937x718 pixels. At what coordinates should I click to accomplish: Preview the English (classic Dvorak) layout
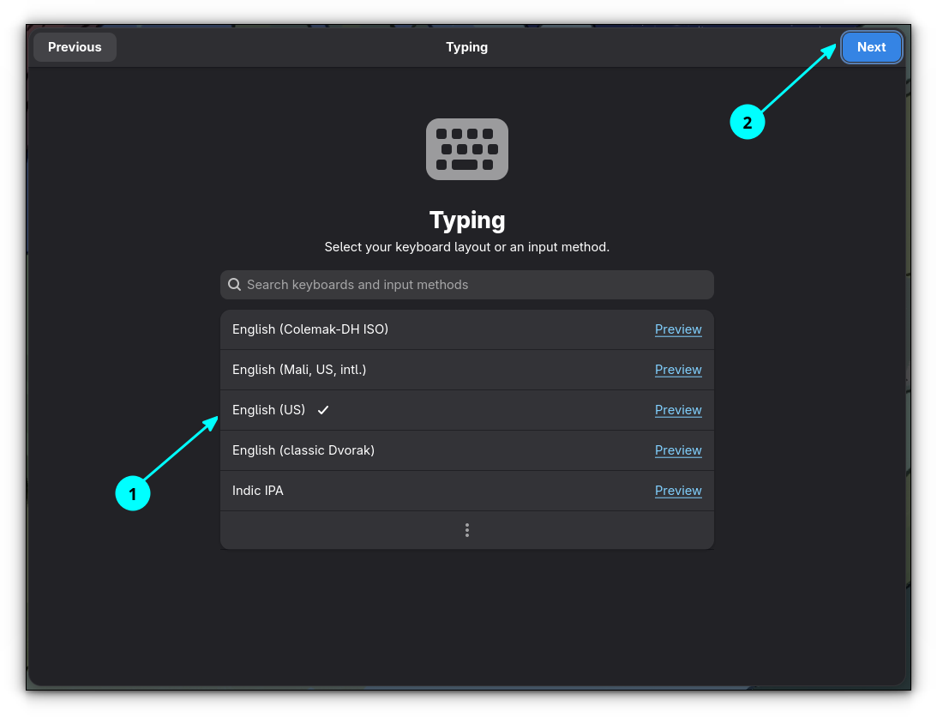coord(678,450)
